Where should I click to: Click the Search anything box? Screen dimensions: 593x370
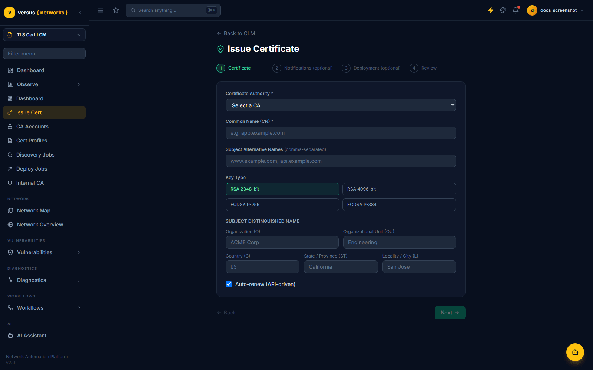pyautogui.click(x=173, y=10)
